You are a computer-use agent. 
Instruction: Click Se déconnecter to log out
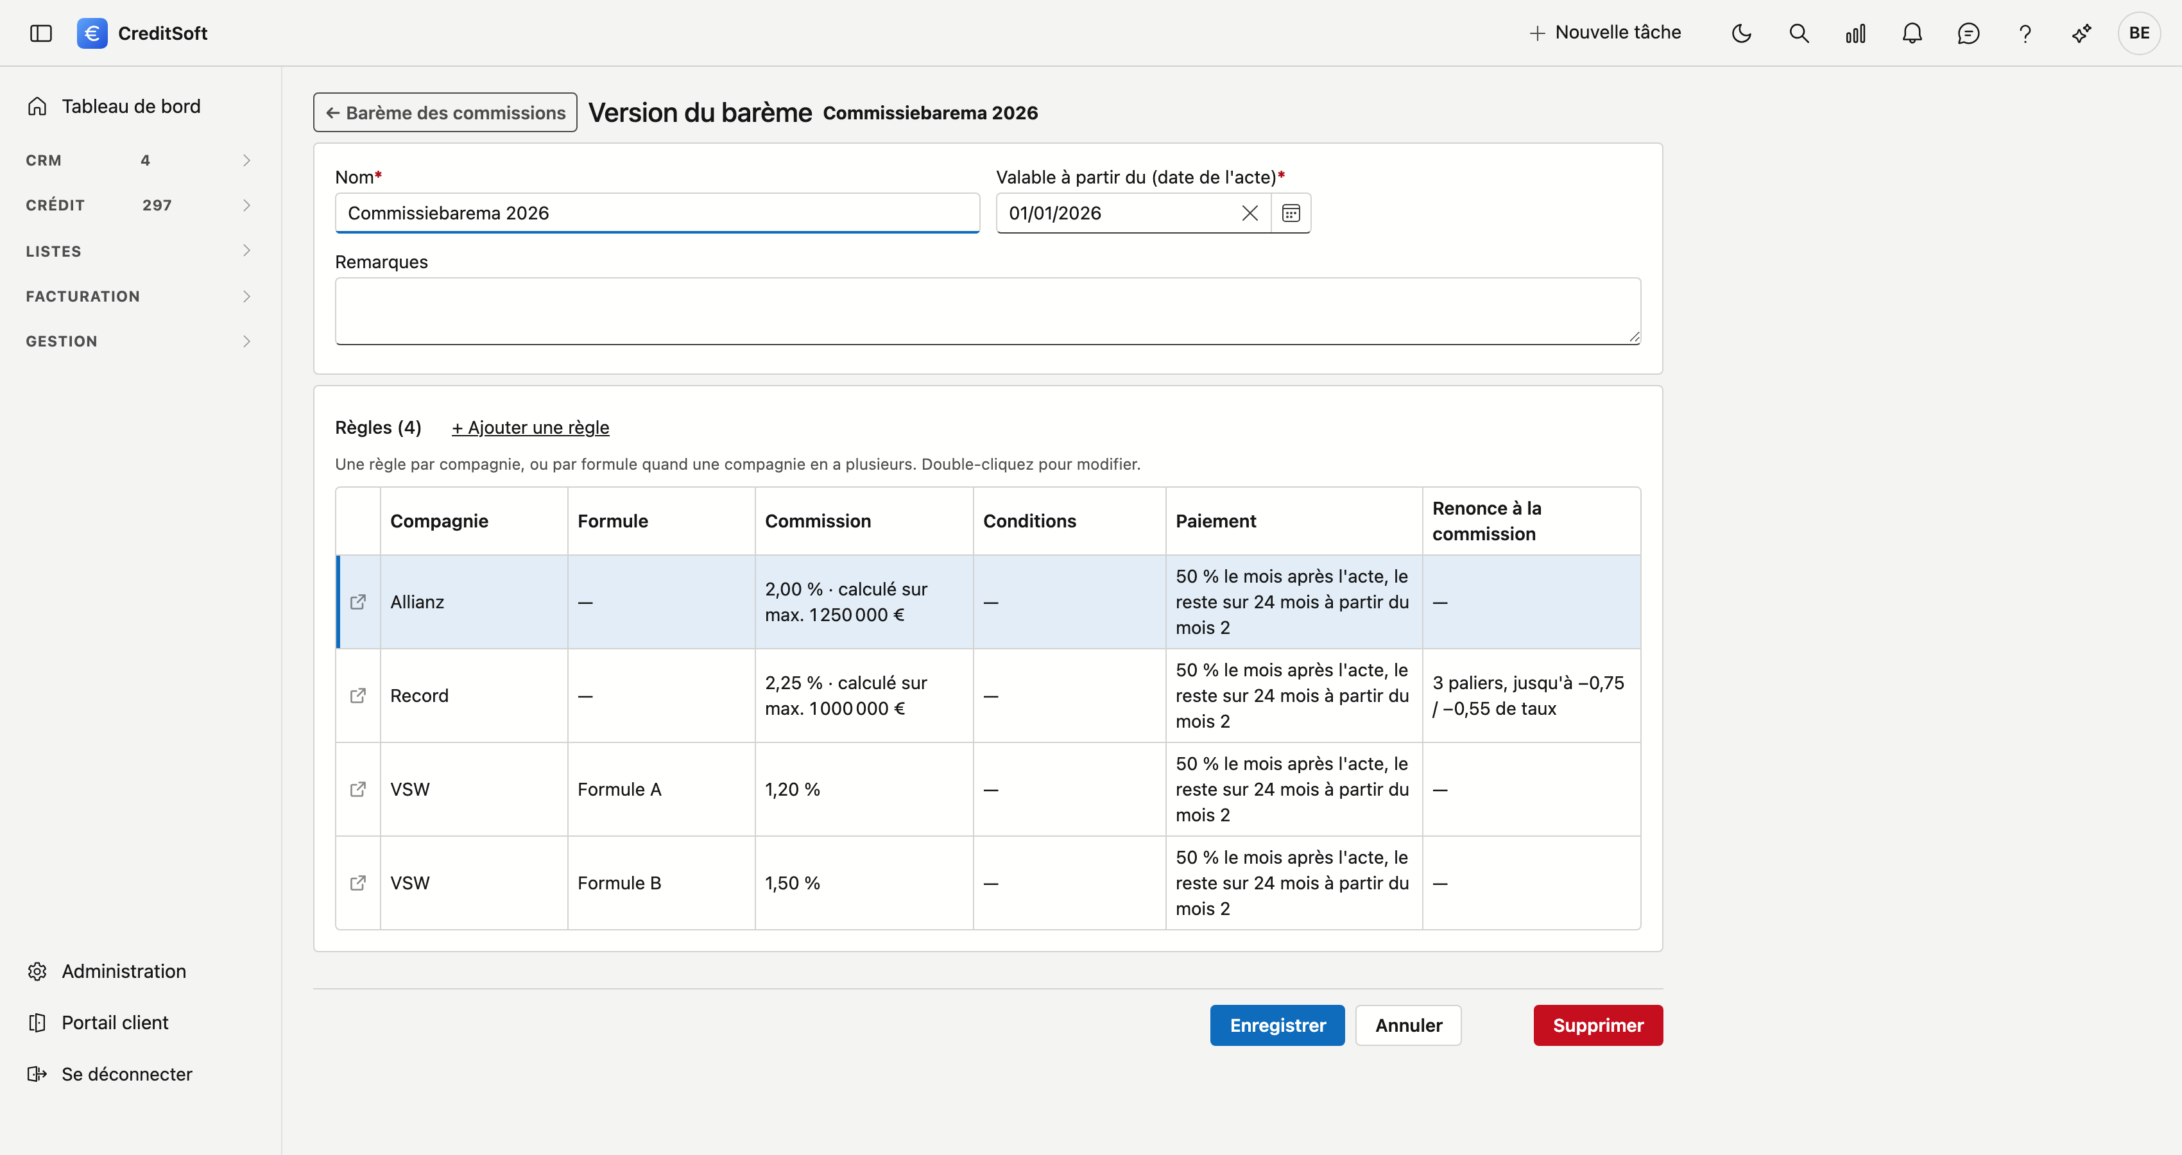pyautogui.click(x=126, y=1074)
